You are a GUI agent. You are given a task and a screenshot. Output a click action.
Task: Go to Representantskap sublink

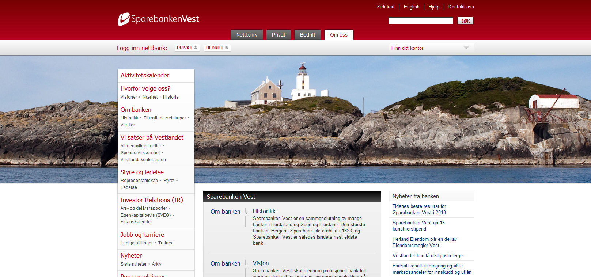139,181
